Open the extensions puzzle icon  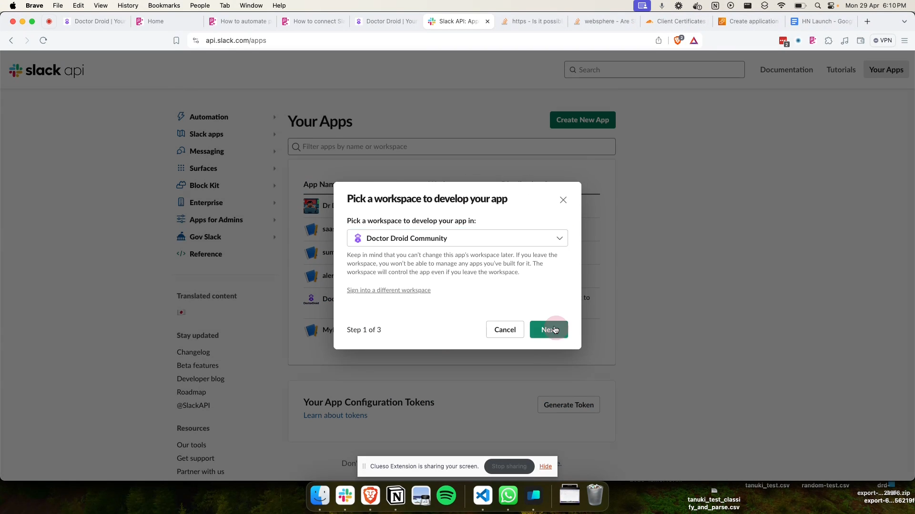pos(828,40)
